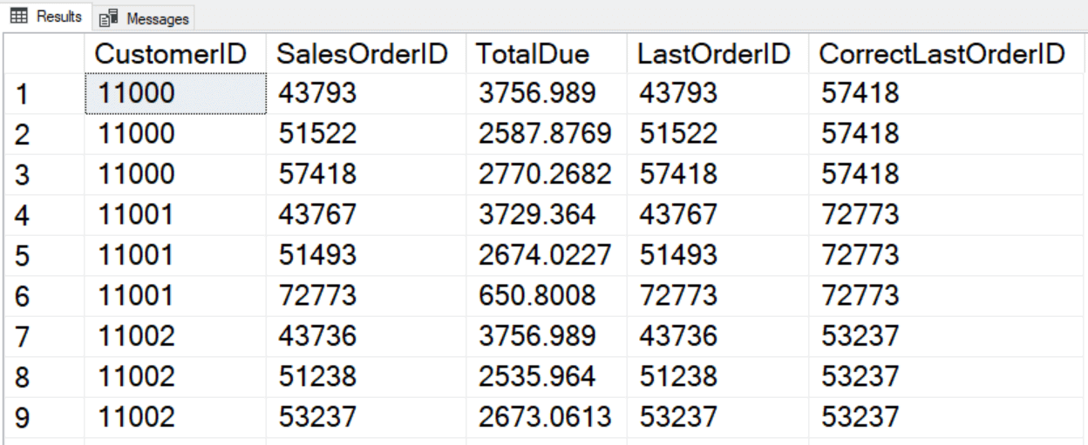This screenshot has height=445, width=1088.
Task: Select the TotalDue column header
Action: 532,54
